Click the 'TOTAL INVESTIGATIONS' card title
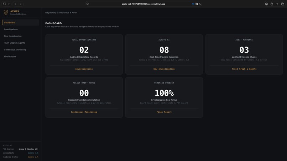The image size is (287, 161). 84,40
